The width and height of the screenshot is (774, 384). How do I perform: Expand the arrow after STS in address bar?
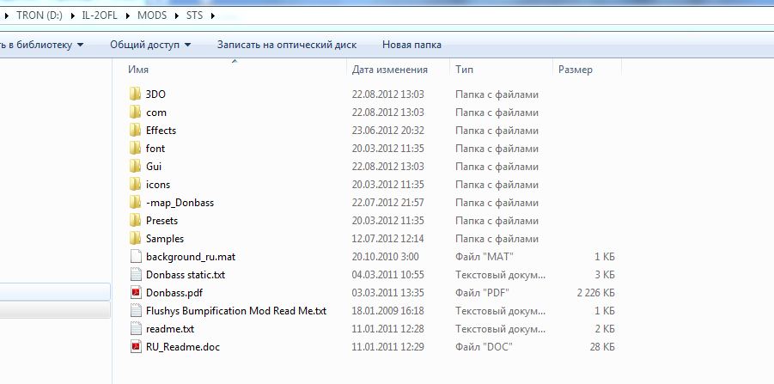click(x=213, y=15)
